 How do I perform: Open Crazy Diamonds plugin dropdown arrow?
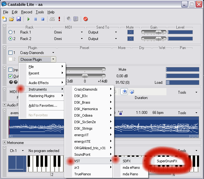(53, 53)
